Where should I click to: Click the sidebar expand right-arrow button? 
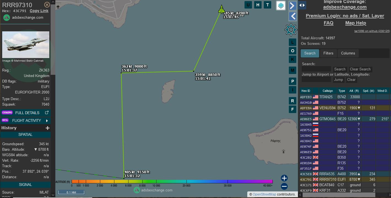coord(292,5)
